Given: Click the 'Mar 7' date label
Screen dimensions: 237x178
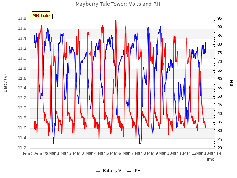Looking at the screenshot, I should click(128, 153).
